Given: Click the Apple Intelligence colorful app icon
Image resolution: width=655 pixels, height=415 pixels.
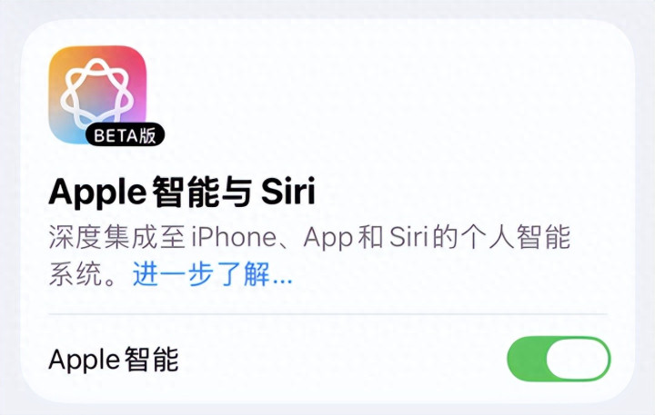Looking at the screenshot, I should click(98, 94).
